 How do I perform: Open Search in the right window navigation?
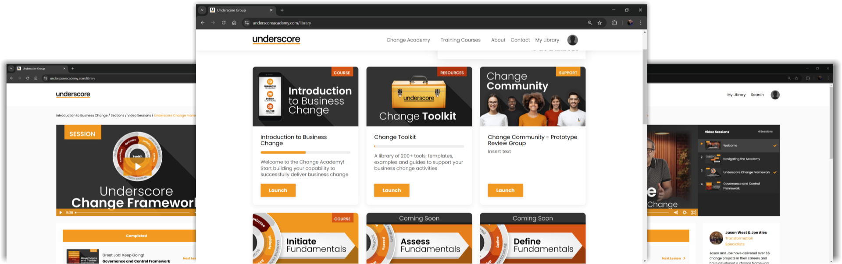(757, 95)
